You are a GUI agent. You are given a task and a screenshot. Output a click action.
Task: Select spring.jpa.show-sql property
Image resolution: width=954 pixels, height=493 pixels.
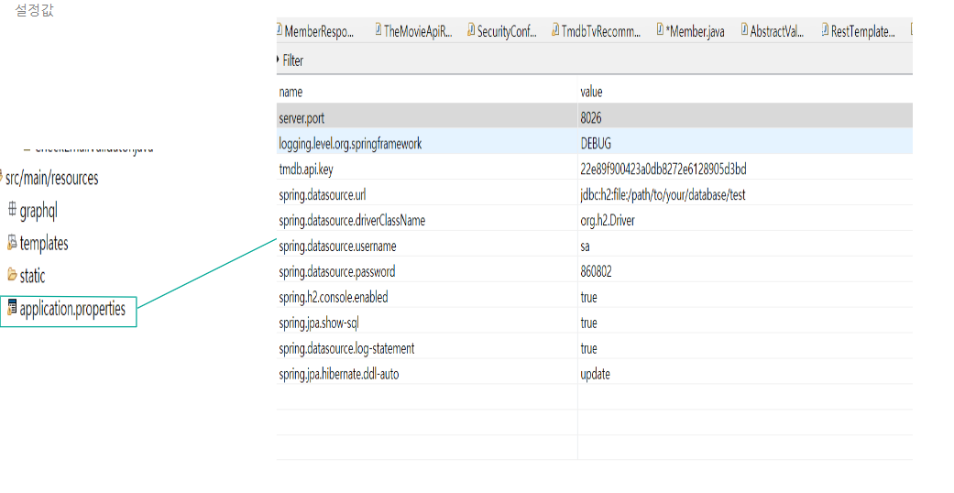coord(319,323)
